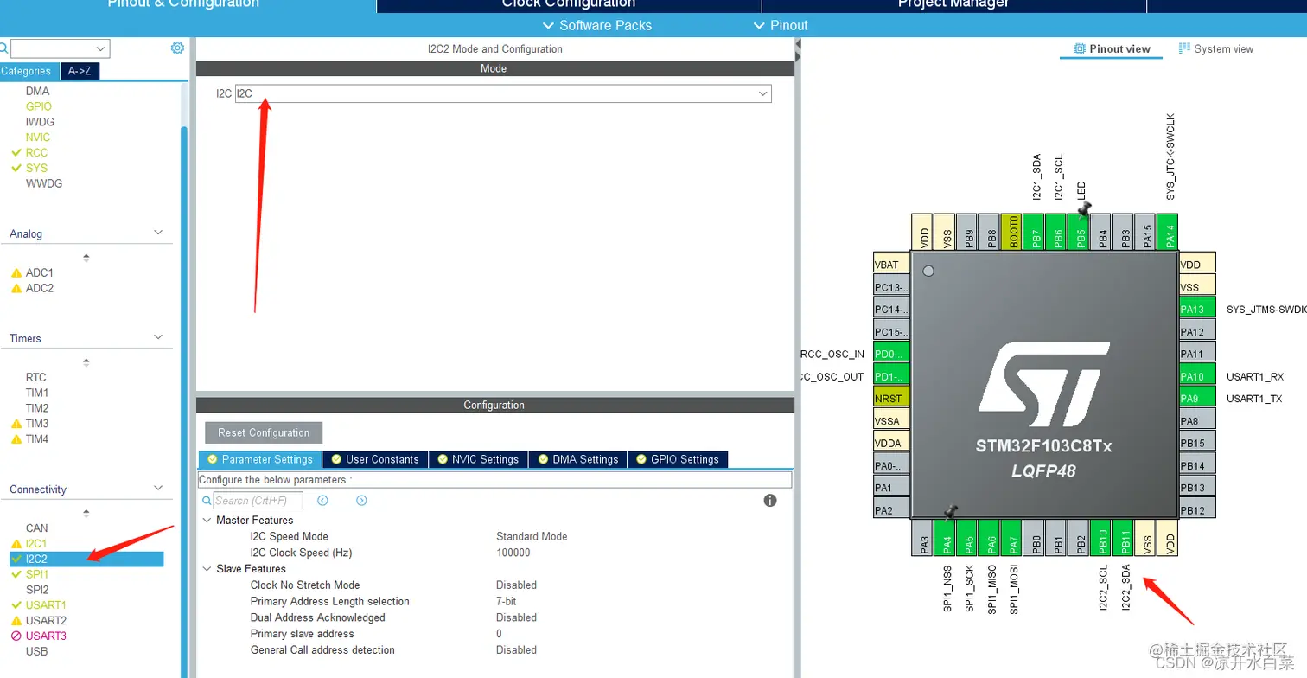Open the settings gear in categories panel
Viewport: 1307px width, 678px height.
[x=177, y=48]
